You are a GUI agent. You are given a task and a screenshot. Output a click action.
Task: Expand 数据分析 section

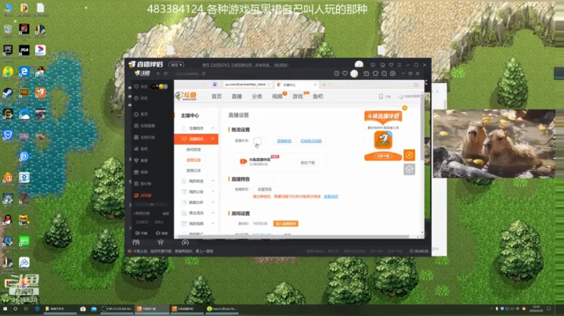click(197, 203)
